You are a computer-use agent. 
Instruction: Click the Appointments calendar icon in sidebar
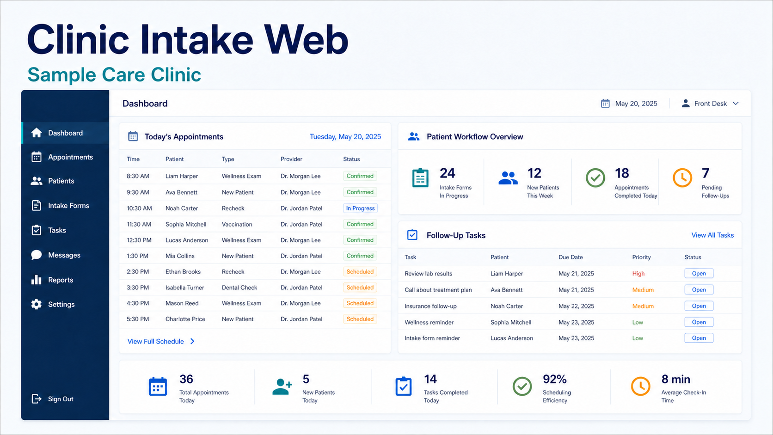[x=37, y=157]
